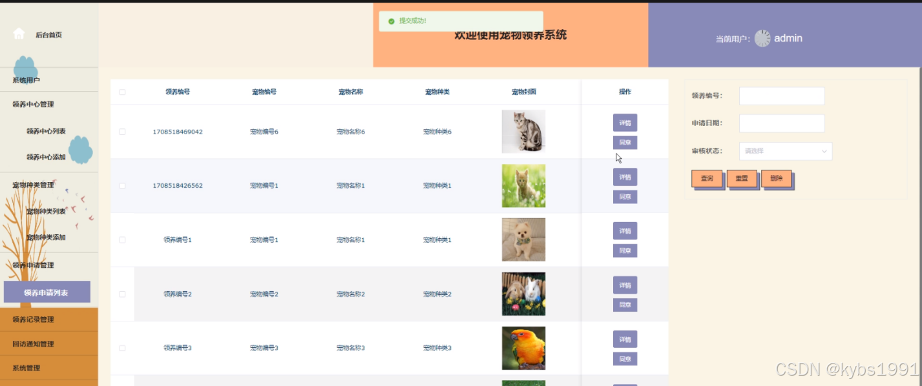Open the kitten-in-grass cover image for row 1708518426562
Screen dimensions: 922x386
pos(523,186)
